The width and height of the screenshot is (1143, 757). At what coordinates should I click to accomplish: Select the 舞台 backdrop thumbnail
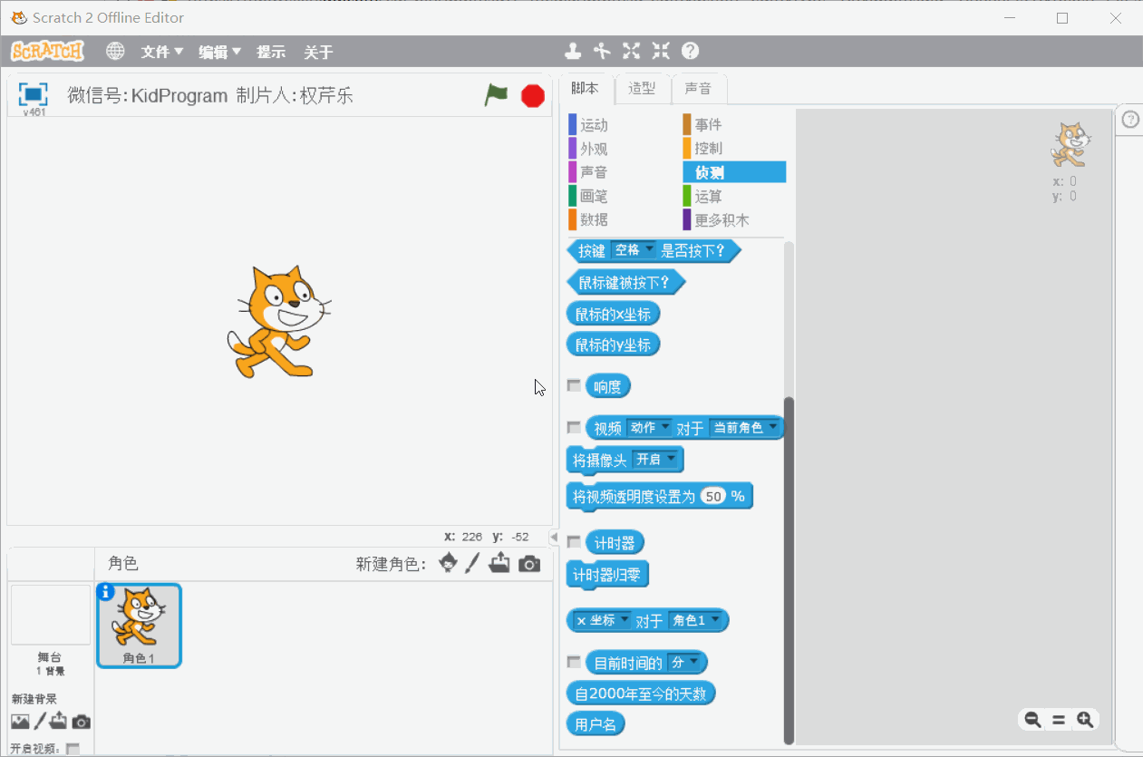coord(50,614)
